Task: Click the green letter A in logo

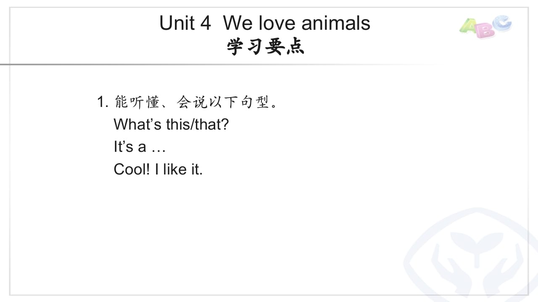Action: [468, 26]
